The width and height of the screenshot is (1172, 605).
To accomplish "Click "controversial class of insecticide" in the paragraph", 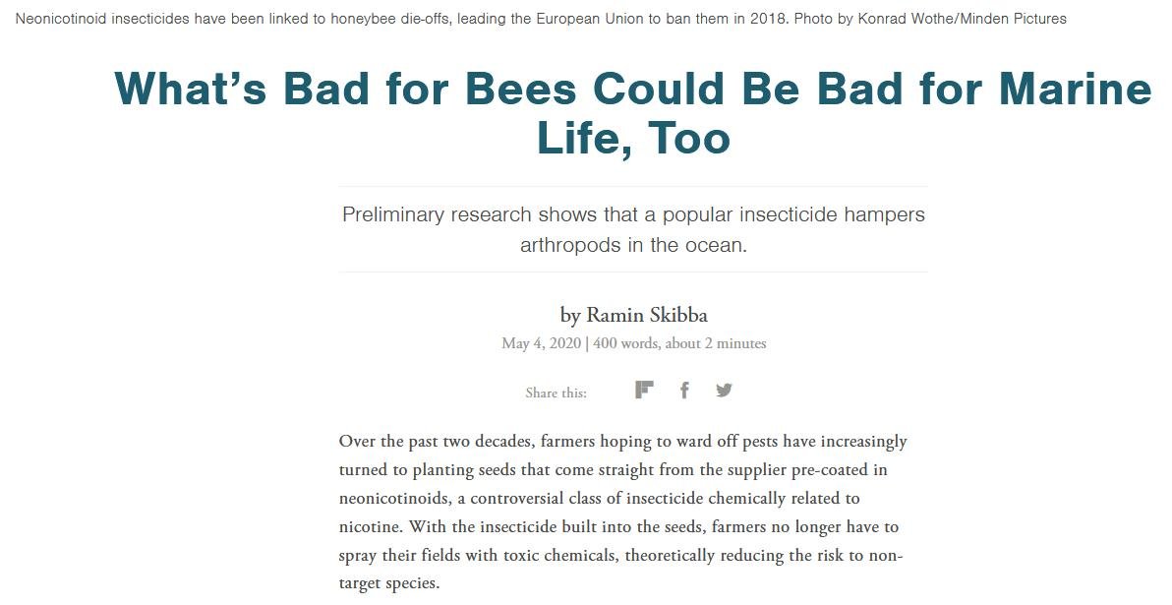I will [x=615, y=498].
